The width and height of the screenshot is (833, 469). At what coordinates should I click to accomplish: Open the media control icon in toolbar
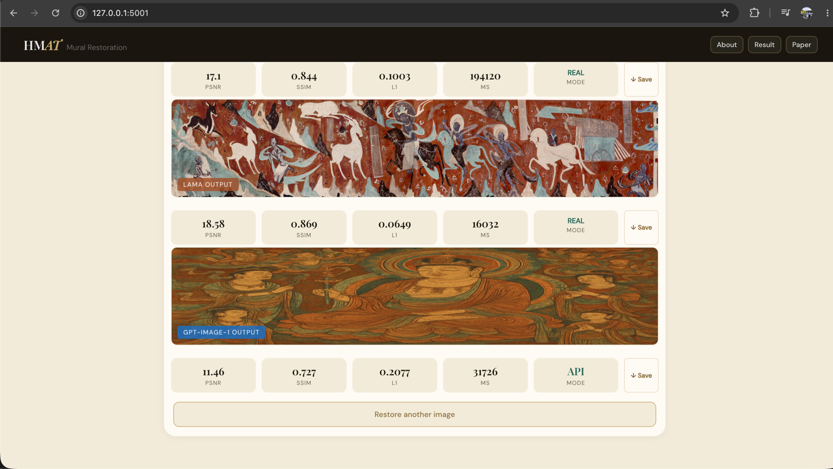click(785, 13)
